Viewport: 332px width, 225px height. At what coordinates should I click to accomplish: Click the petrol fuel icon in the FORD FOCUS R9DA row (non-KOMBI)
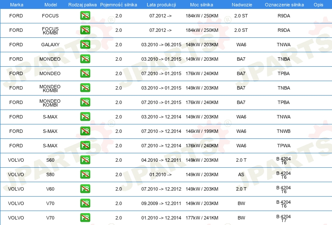click(85, 16)
